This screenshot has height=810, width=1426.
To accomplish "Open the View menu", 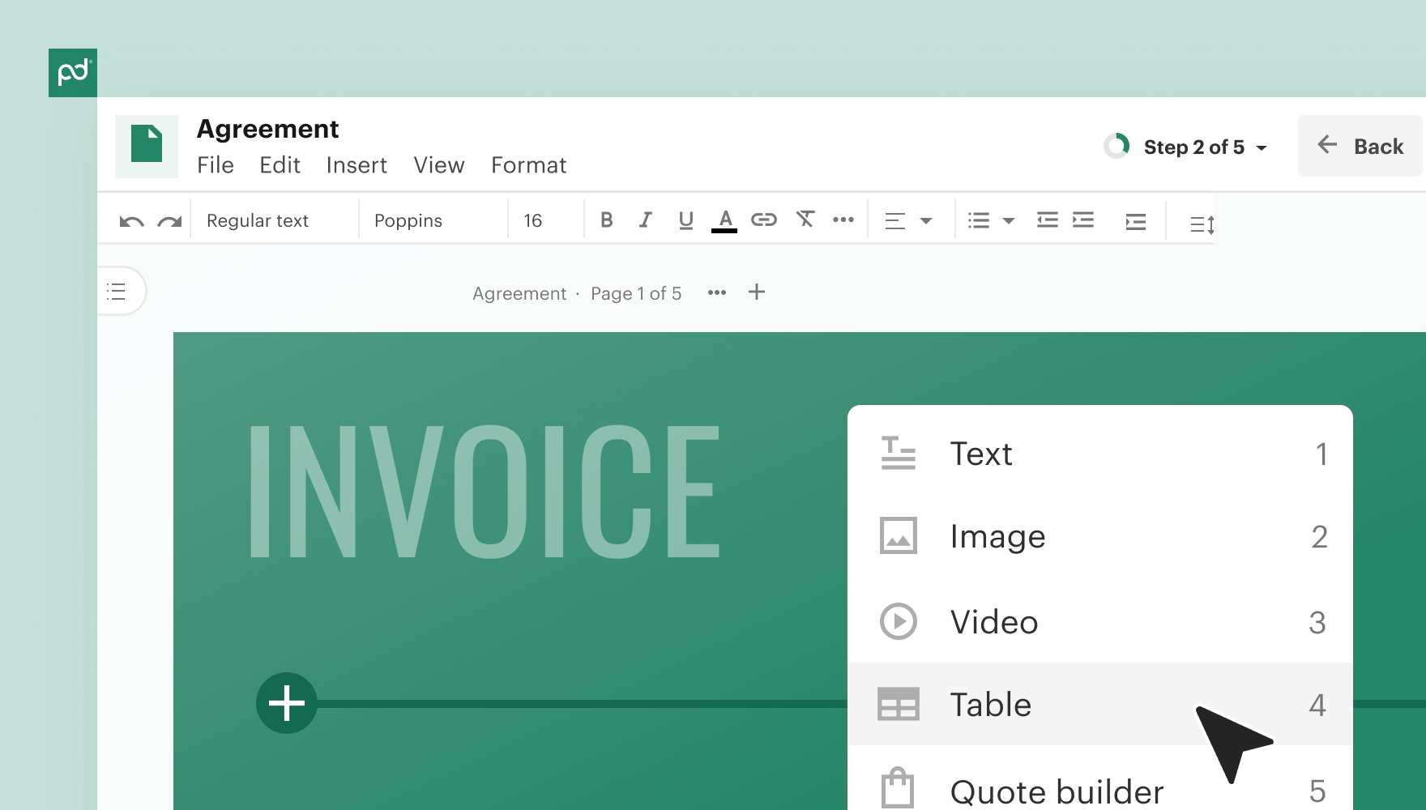I will (x=439, y=165).
